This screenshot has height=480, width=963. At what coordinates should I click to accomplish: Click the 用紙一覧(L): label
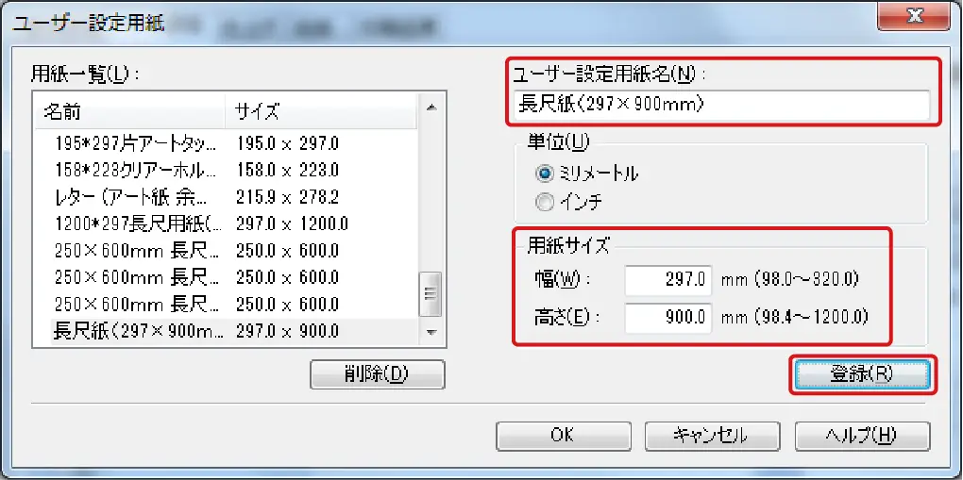(x=86, y=74)
